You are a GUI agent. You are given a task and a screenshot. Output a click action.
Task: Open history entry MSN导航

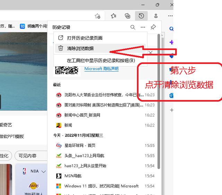105,176
